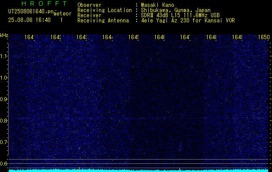Click the date stamp 25.08.06 16:40
Image resolution: width=272 pixels, height=172 pixels.
click(29, 20)
